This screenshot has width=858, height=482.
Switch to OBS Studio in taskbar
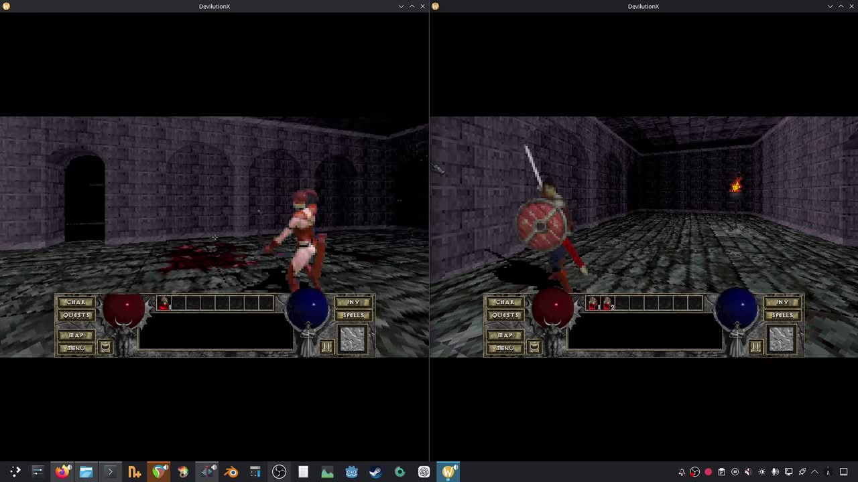(280, 472)
